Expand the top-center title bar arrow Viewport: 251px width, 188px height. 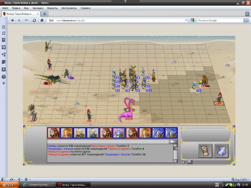125,1
